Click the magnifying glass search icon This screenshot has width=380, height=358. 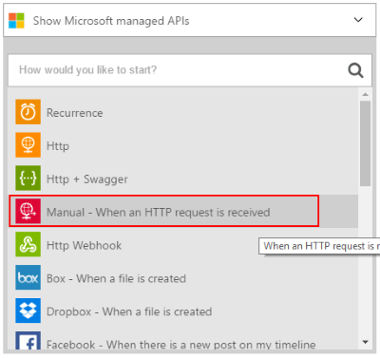coord(355,70)
